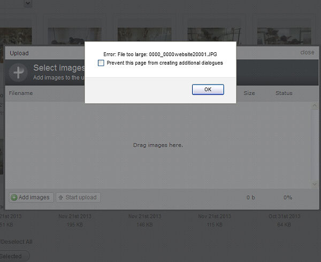Click the upload list scrollbar up arrow
Viewport: 321px width, 262px height.
pos(315,105)
